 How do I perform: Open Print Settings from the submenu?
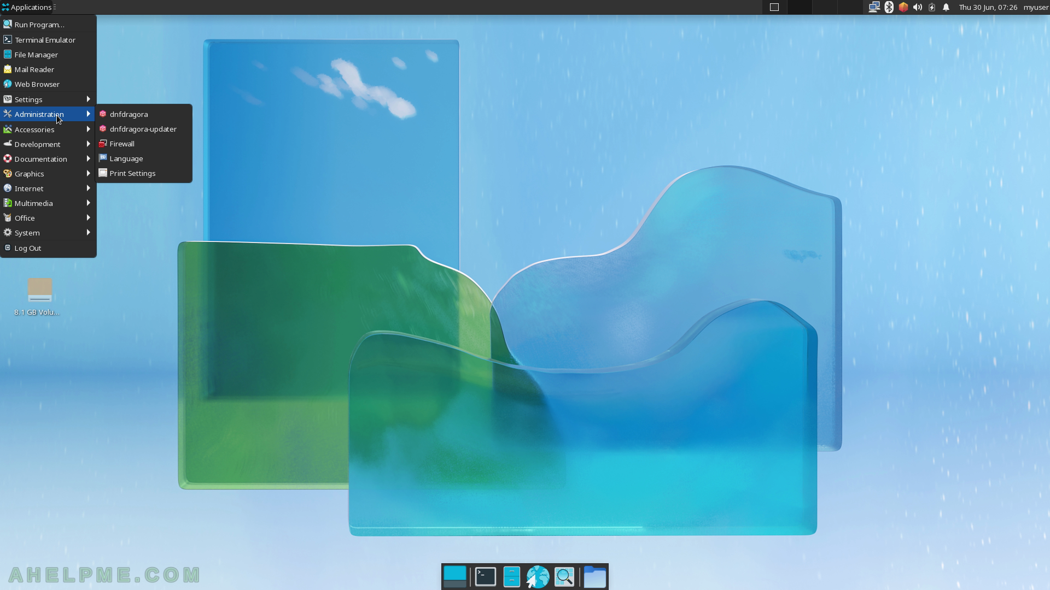click(144, 173)
